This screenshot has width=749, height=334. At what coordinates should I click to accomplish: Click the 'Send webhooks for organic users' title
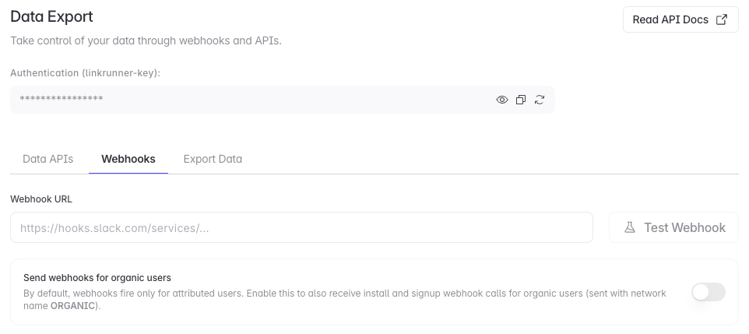97,278
